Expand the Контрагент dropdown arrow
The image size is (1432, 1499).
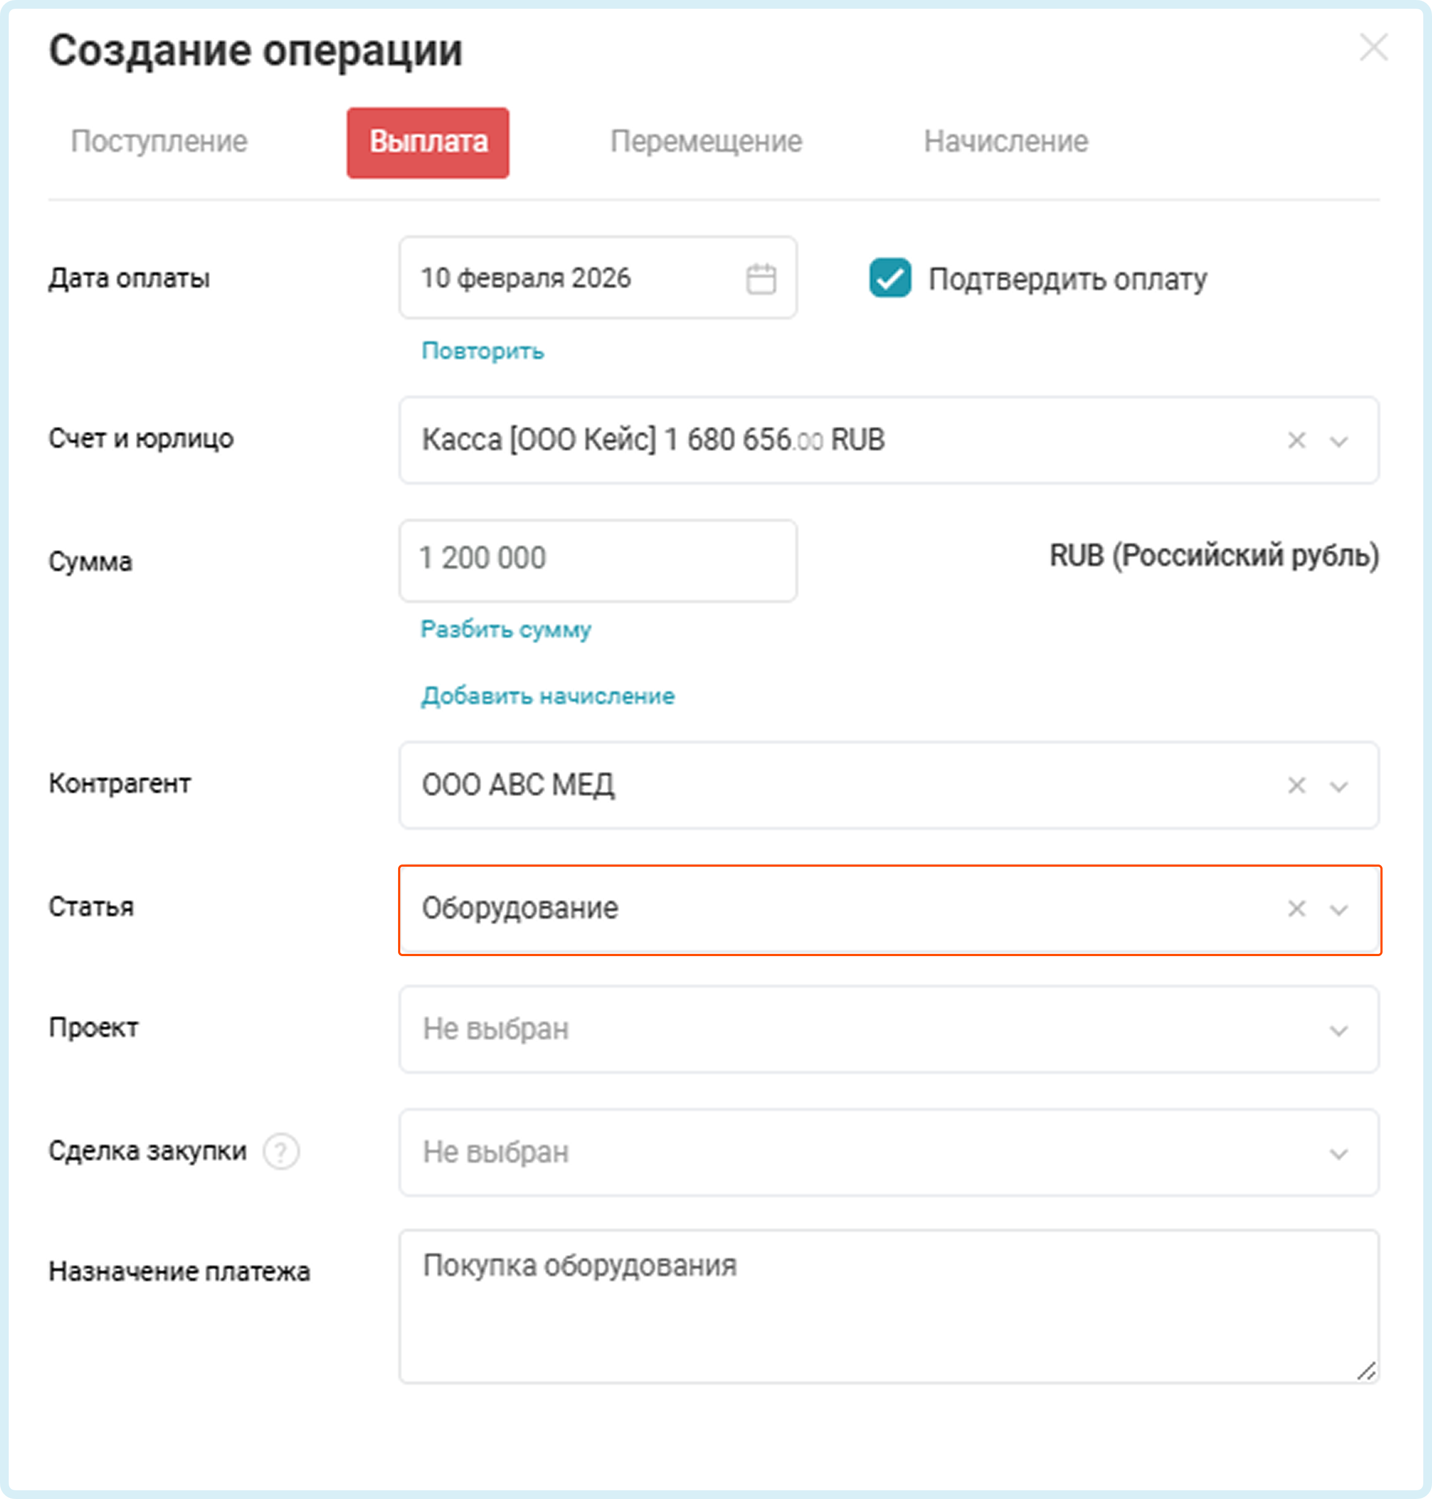[x=1338, y=785]
